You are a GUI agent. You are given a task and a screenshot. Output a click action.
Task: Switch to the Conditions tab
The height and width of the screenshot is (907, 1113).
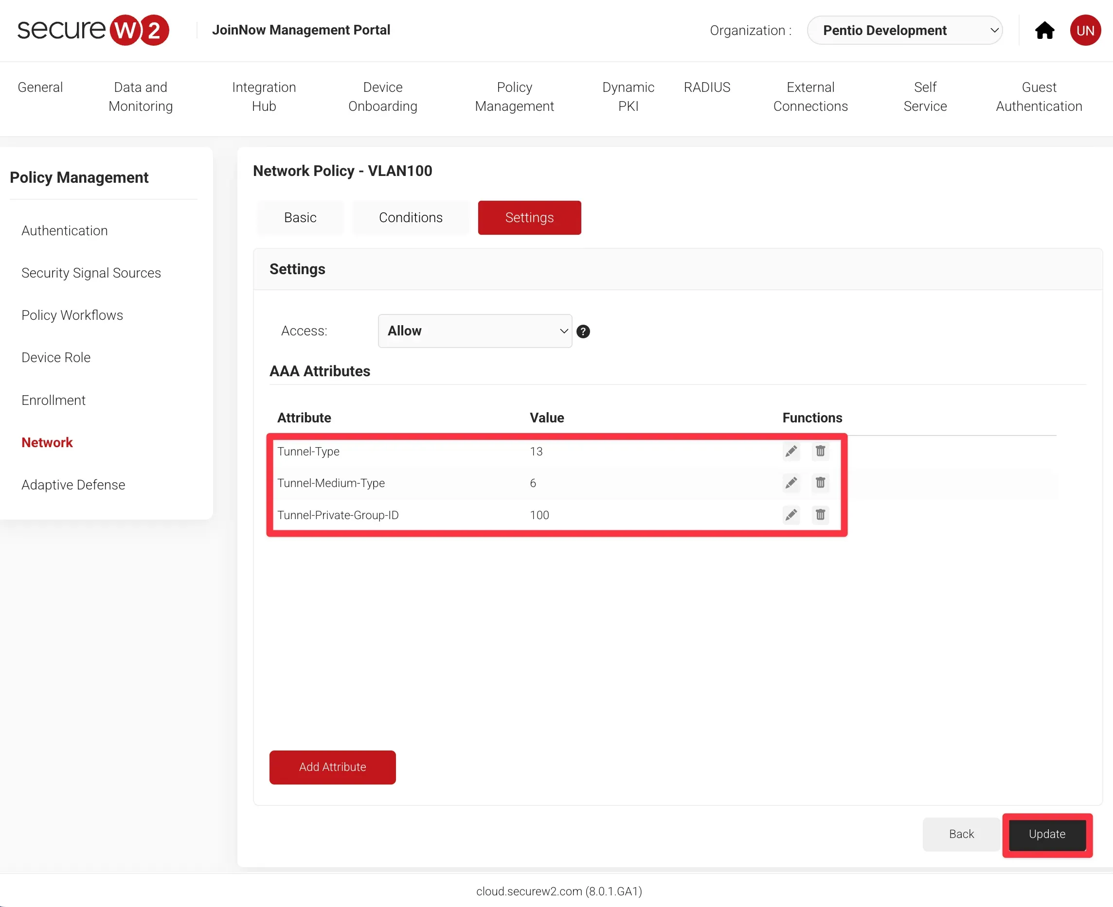(x=411, y=217)
